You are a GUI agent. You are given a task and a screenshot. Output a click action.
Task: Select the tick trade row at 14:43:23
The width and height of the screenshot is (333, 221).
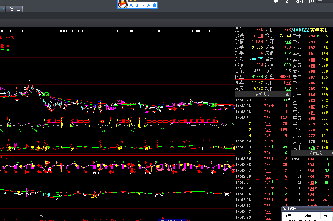[261, 217]
